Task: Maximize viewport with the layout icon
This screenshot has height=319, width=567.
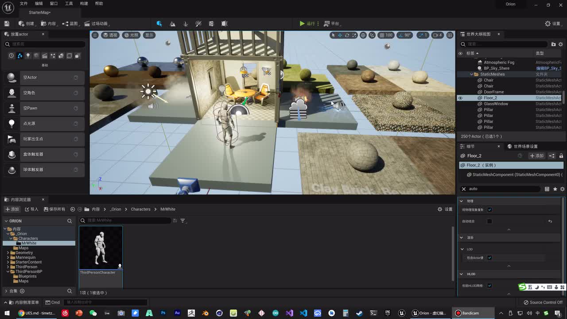Action: click(x=450, y=35)
